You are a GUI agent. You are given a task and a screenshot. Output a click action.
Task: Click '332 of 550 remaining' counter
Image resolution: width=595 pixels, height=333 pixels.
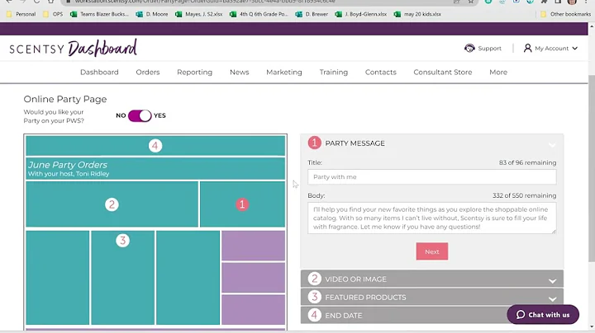click(525, 195)
